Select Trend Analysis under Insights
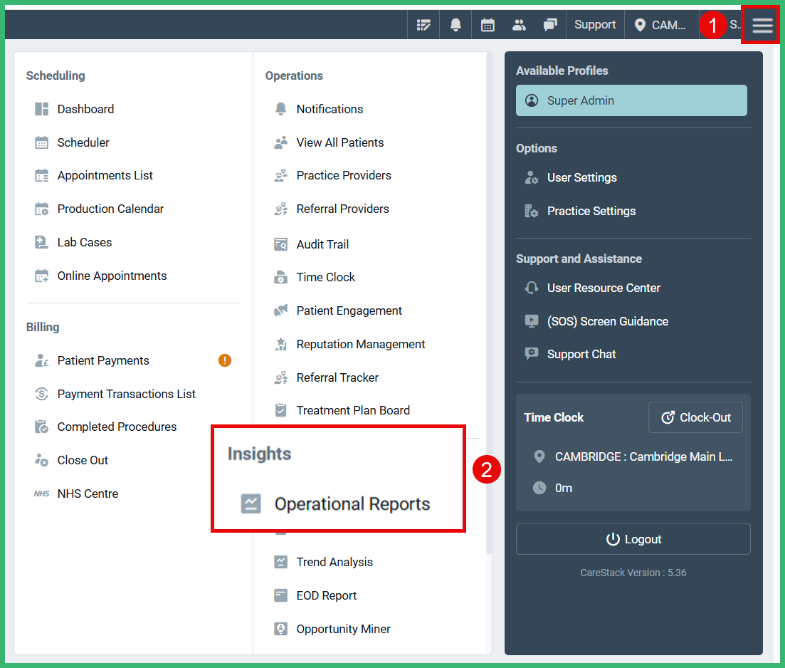 (x=334, y=562)
